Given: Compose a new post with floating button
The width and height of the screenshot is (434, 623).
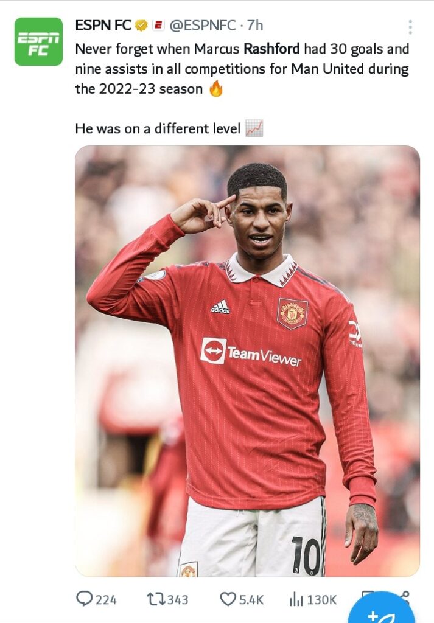Looking at the screenshot, I should [382, 610].
